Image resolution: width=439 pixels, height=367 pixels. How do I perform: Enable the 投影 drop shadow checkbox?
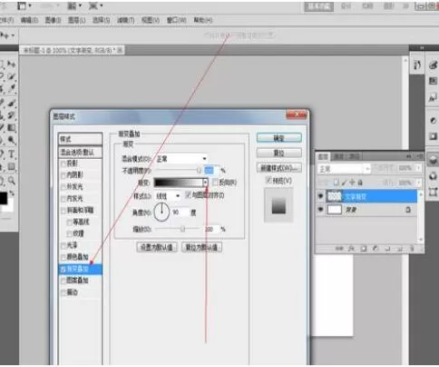click(63, 164)
